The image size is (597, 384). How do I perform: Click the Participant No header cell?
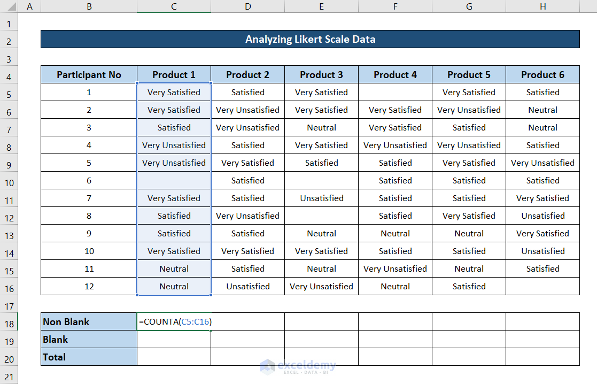[88, 74]
